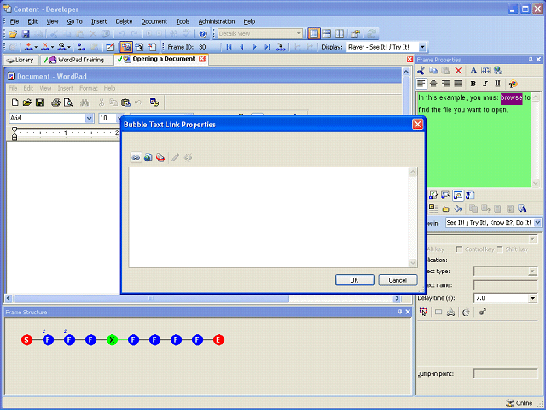Open the Show in modes dropdown
546x410 pixels.
point(537,222)
